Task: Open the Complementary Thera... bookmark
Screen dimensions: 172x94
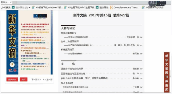Action: coord(126,8)
